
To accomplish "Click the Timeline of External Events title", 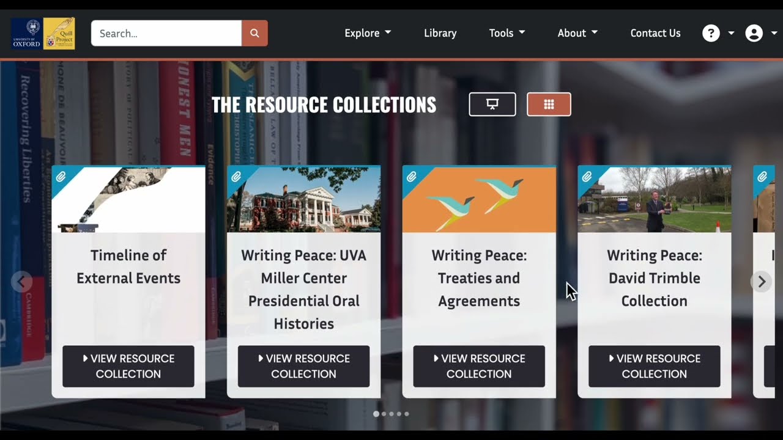I will [x=128, y=266].
